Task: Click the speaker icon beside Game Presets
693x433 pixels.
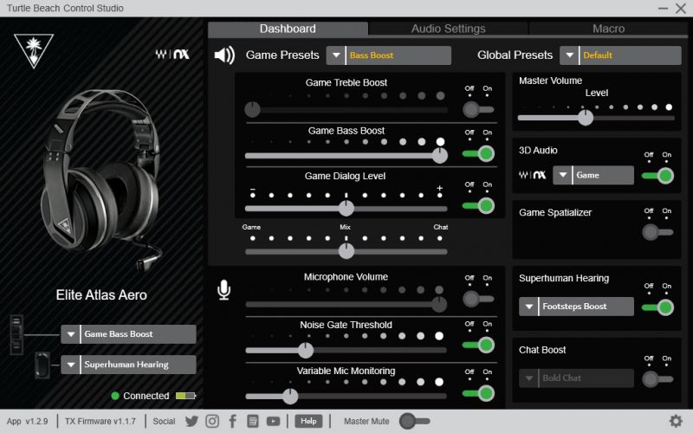Action: pyautogui.click(x=224, y=55)
